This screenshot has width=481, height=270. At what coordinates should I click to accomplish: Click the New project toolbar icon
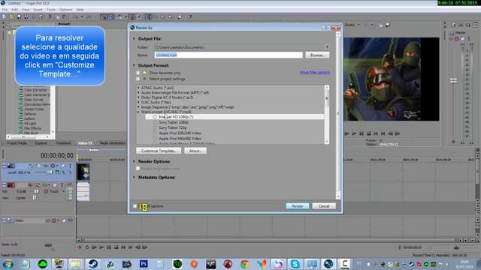tap(4, 16)
